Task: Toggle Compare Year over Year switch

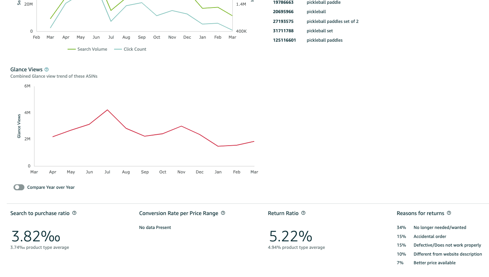Action: point(19,187)
